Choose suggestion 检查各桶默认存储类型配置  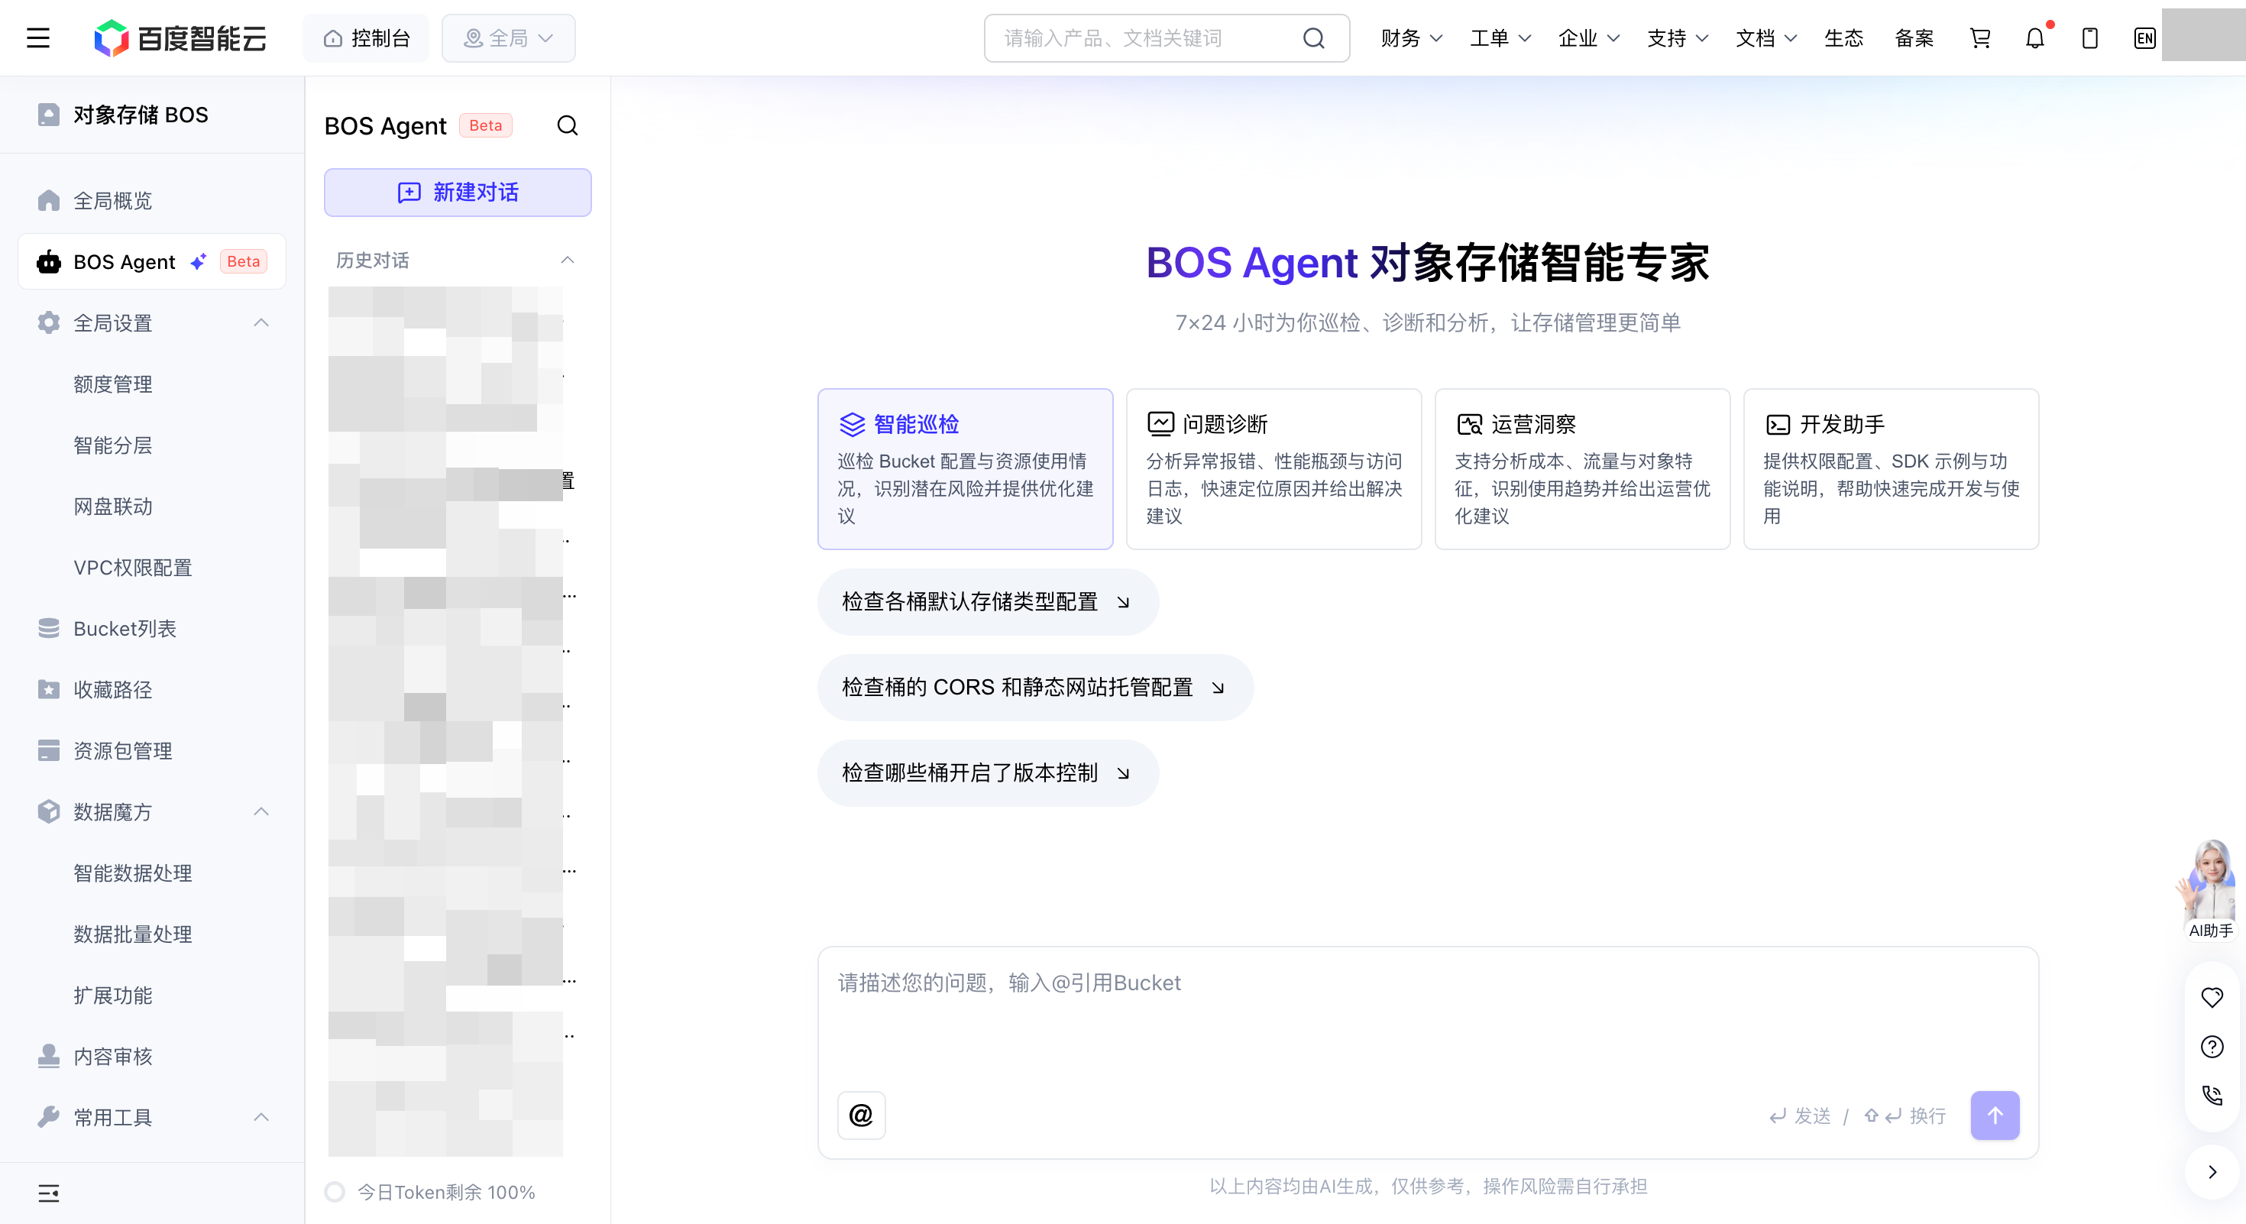click(x=988, y=601)
